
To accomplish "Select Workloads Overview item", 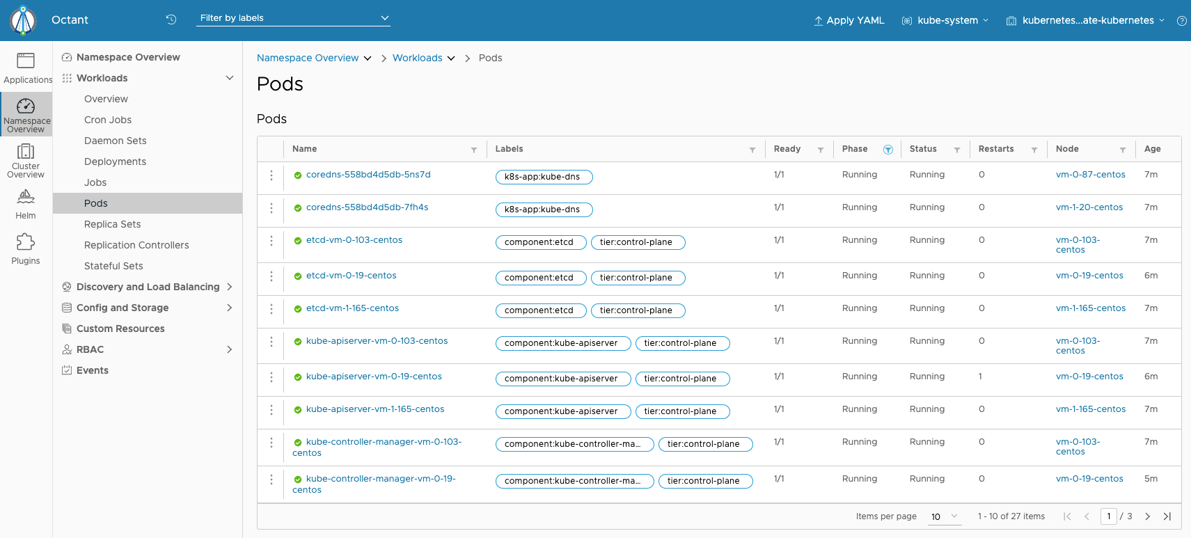I will point(106,99).
